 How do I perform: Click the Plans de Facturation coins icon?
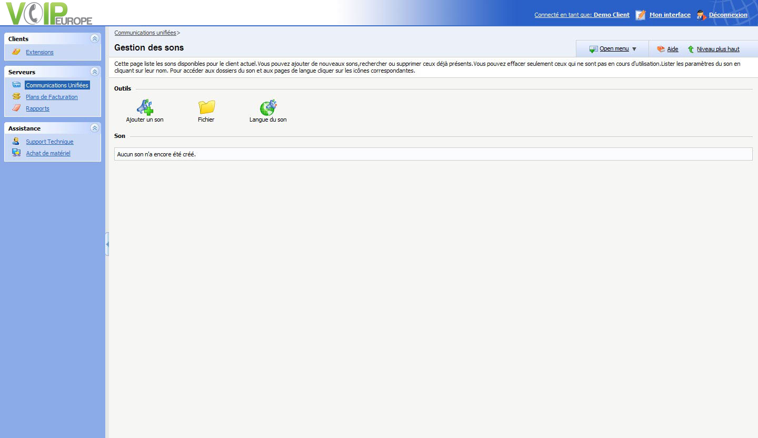(x=16, y=97)
